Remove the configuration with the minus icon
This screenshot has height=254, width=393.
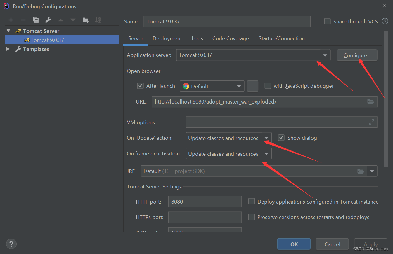click(23, 20)
